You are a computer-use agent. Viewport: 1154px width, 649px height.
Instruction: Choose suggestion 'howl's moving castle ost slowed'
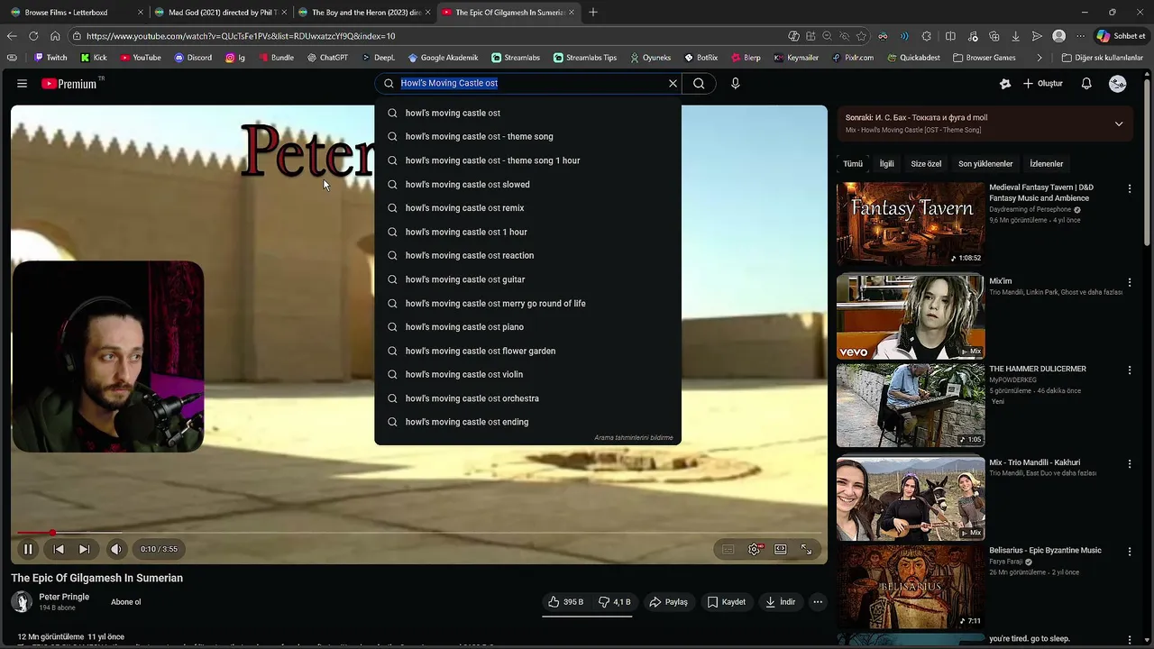point(527,184)
